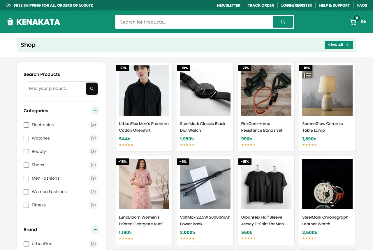Open the shopping cart icon

[x=353, y=22]
